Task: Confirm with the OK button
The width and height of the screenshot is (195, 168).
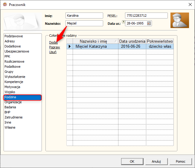Action: [132, 161]
